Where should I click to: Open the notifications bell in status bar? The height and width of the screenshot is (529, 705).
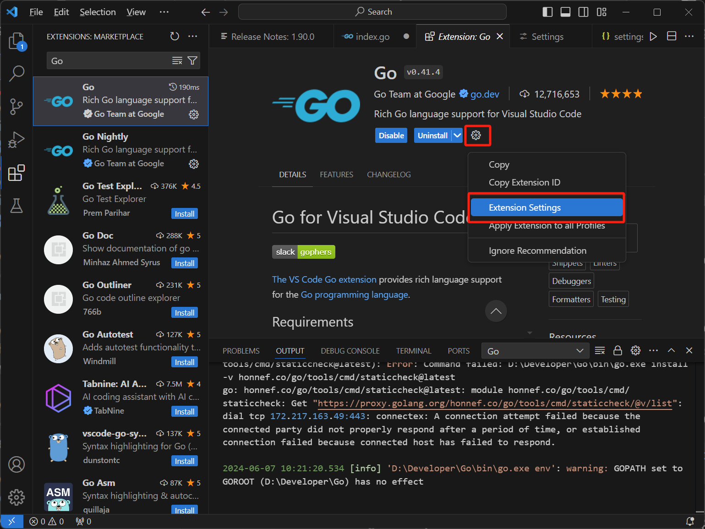point(690,521)
